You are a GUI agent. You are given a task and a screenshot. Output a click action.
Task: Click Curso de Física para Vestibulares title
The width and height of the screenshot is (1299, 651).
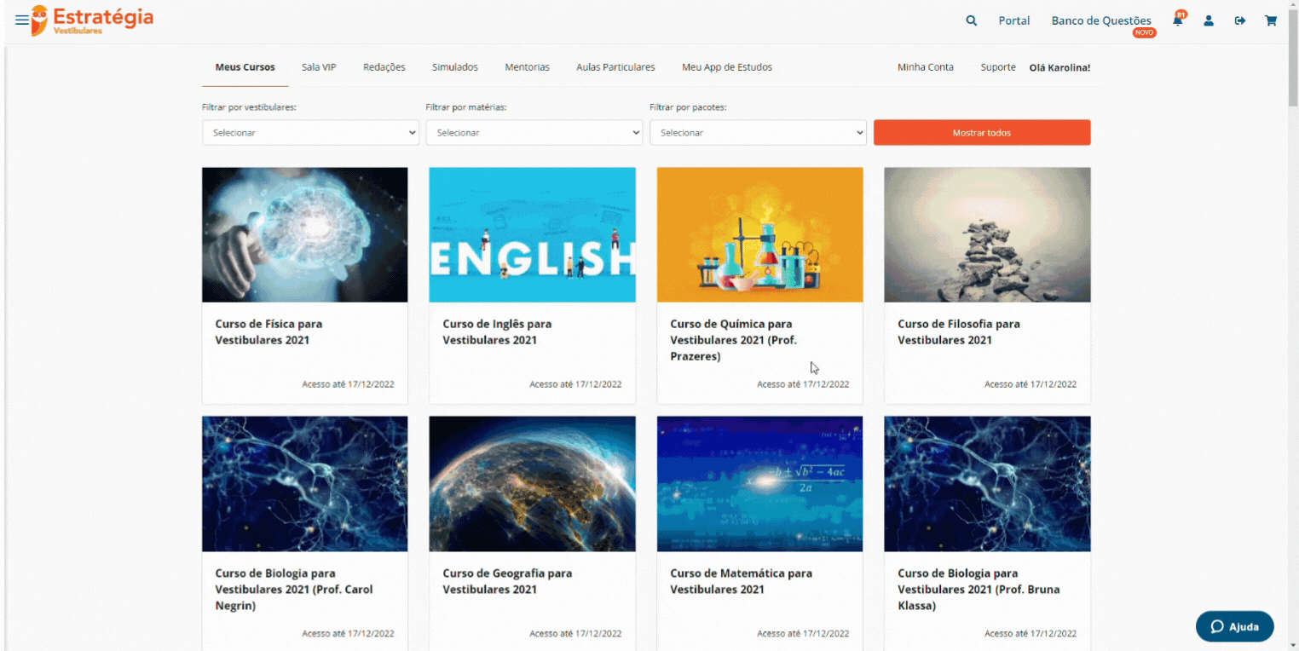268,332
